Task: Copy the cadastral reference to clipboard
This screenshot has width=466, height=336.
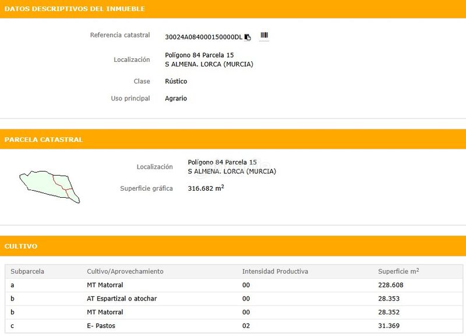Action: (x=248, y=37)
